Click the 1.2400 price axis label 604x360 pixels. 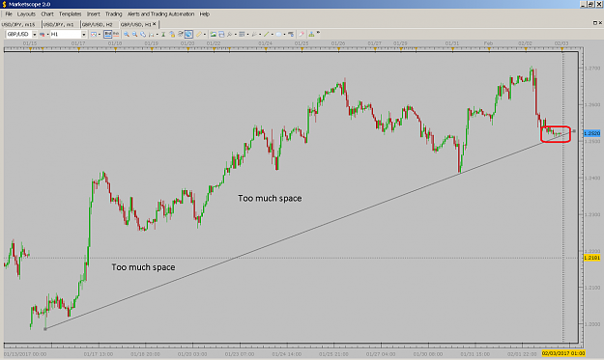[x=592, y=179]
